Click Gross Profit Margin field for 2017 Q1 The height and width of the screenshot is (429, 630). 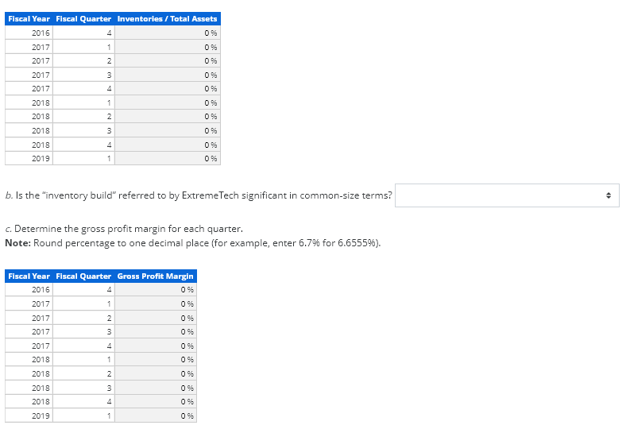click(x=156, y=303)
